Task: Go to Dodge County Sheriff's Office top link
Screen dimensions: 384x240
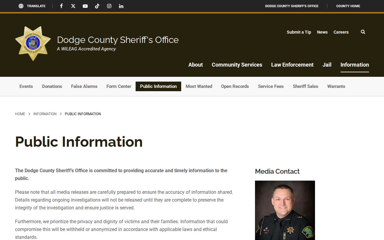Action: (x=292, y=6)
